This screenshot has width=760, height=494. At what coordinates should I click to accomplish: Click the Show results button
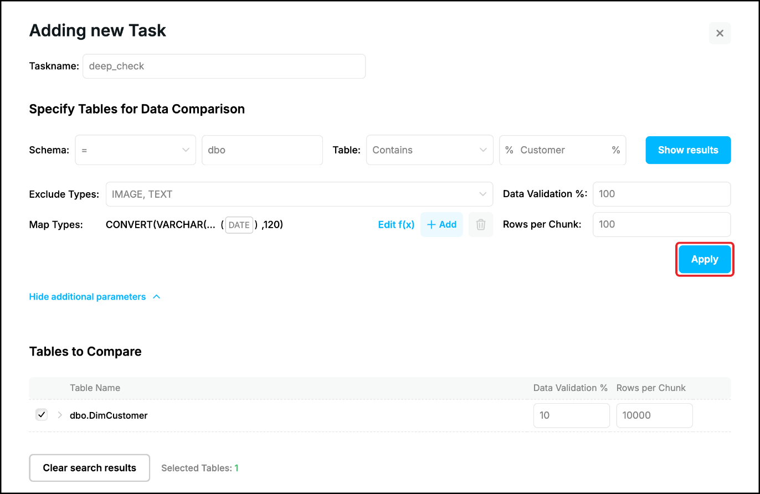pos(688,150)
